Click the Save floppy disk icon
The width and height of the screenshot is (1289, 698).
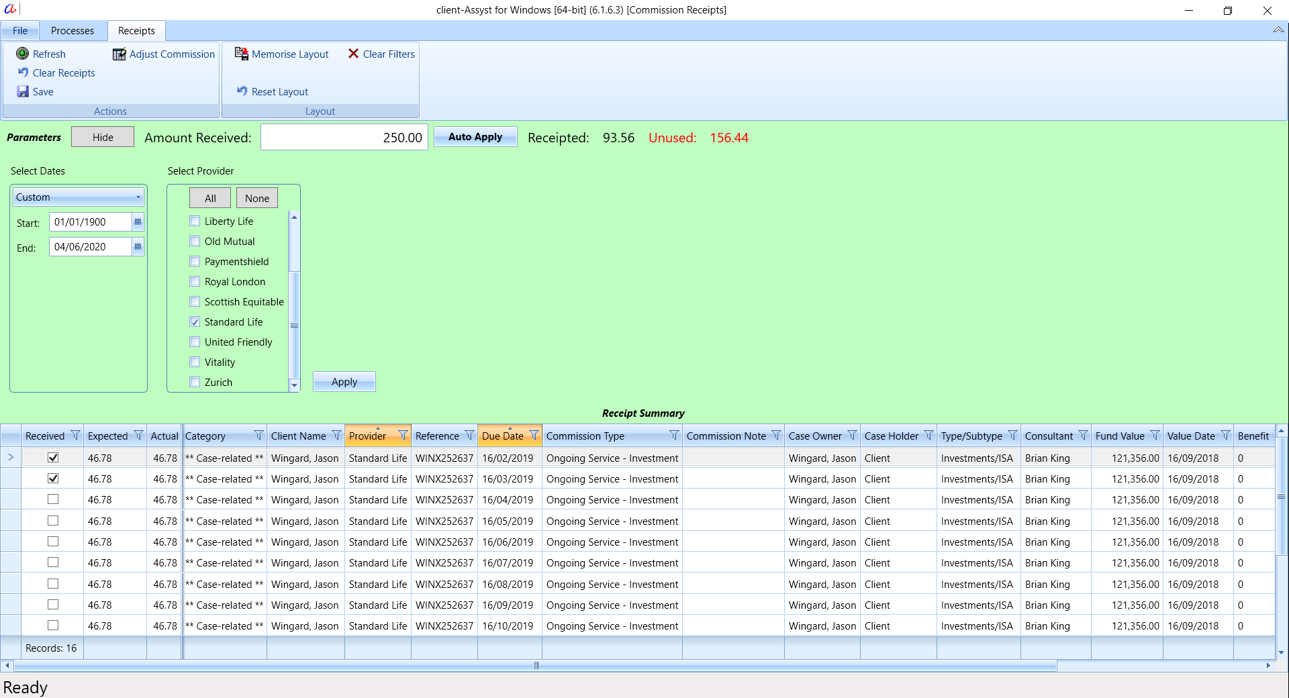click(23, 91)
